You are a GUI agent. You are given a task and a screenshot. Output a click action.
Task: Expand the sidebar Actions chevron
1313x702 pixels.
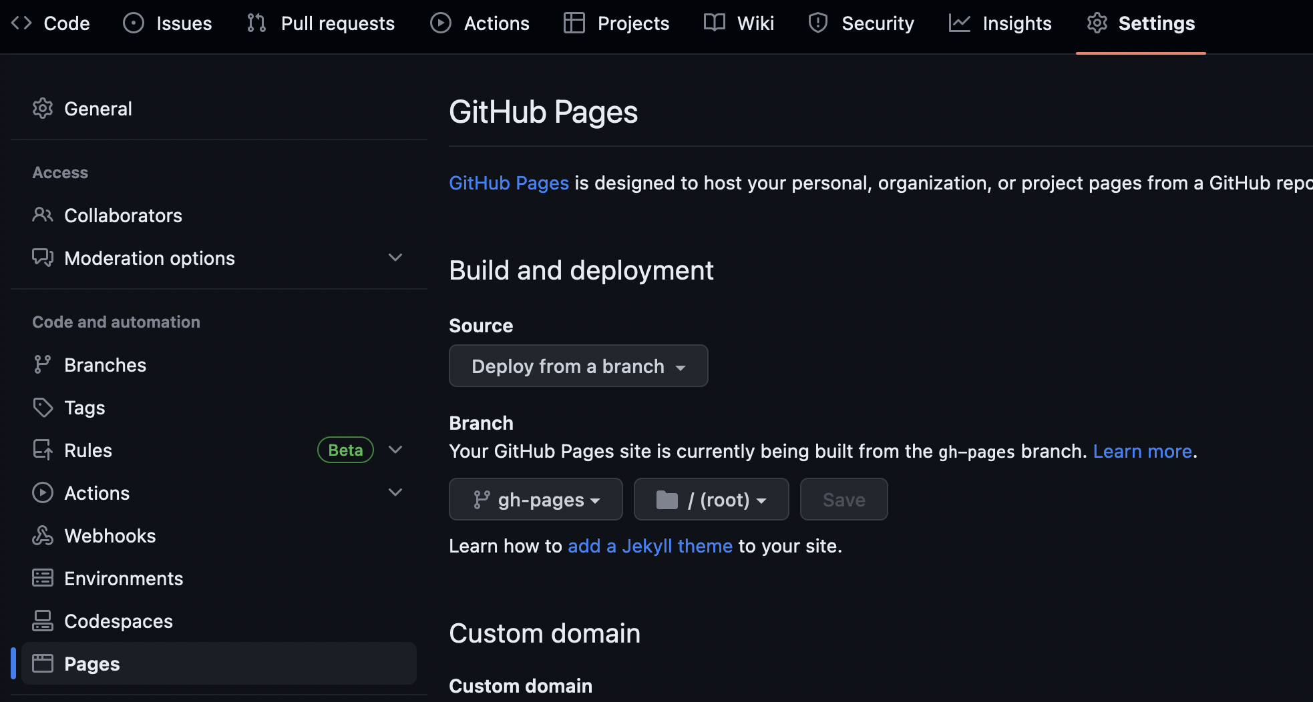point(395,492)
